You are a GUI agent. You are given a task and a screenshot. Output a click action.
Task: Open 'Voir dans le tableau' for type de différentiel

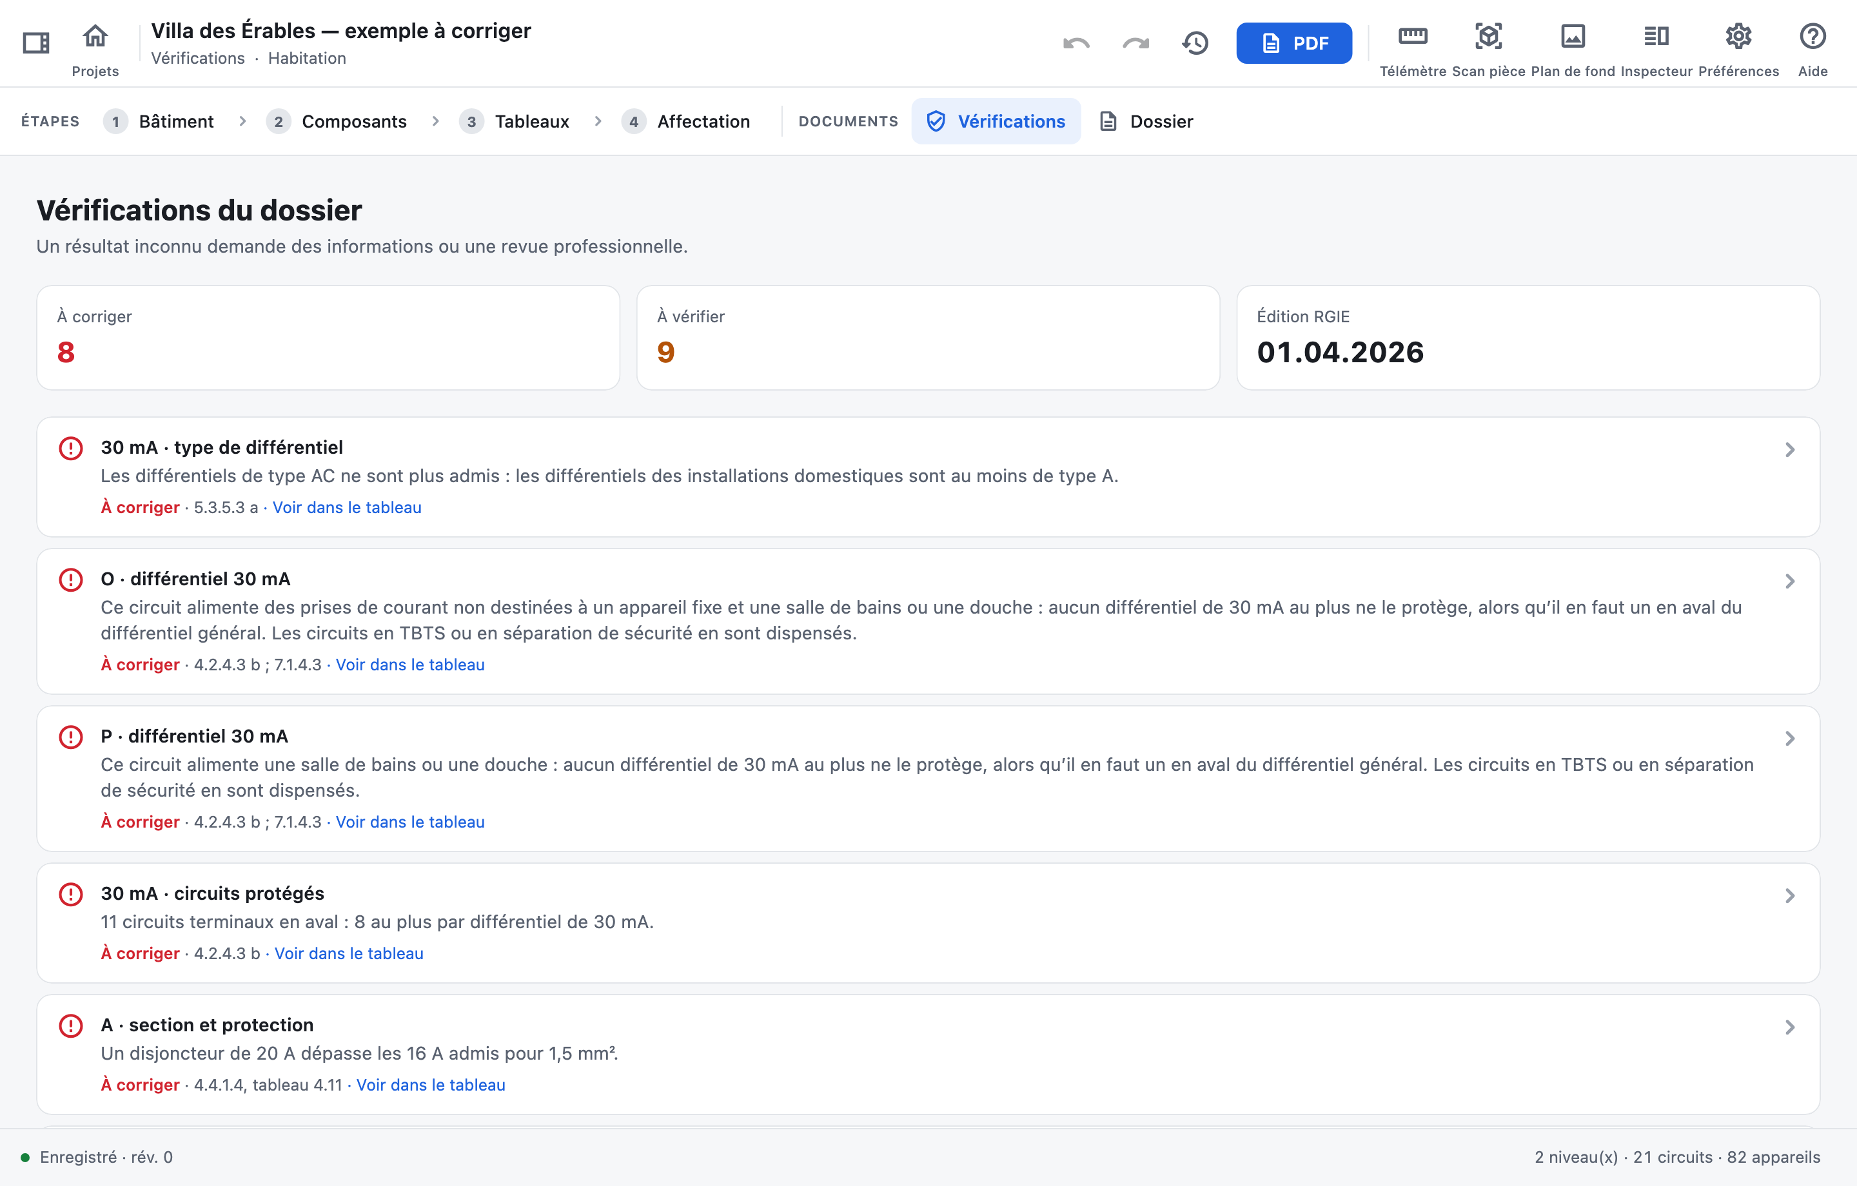[x=346, y=507]
